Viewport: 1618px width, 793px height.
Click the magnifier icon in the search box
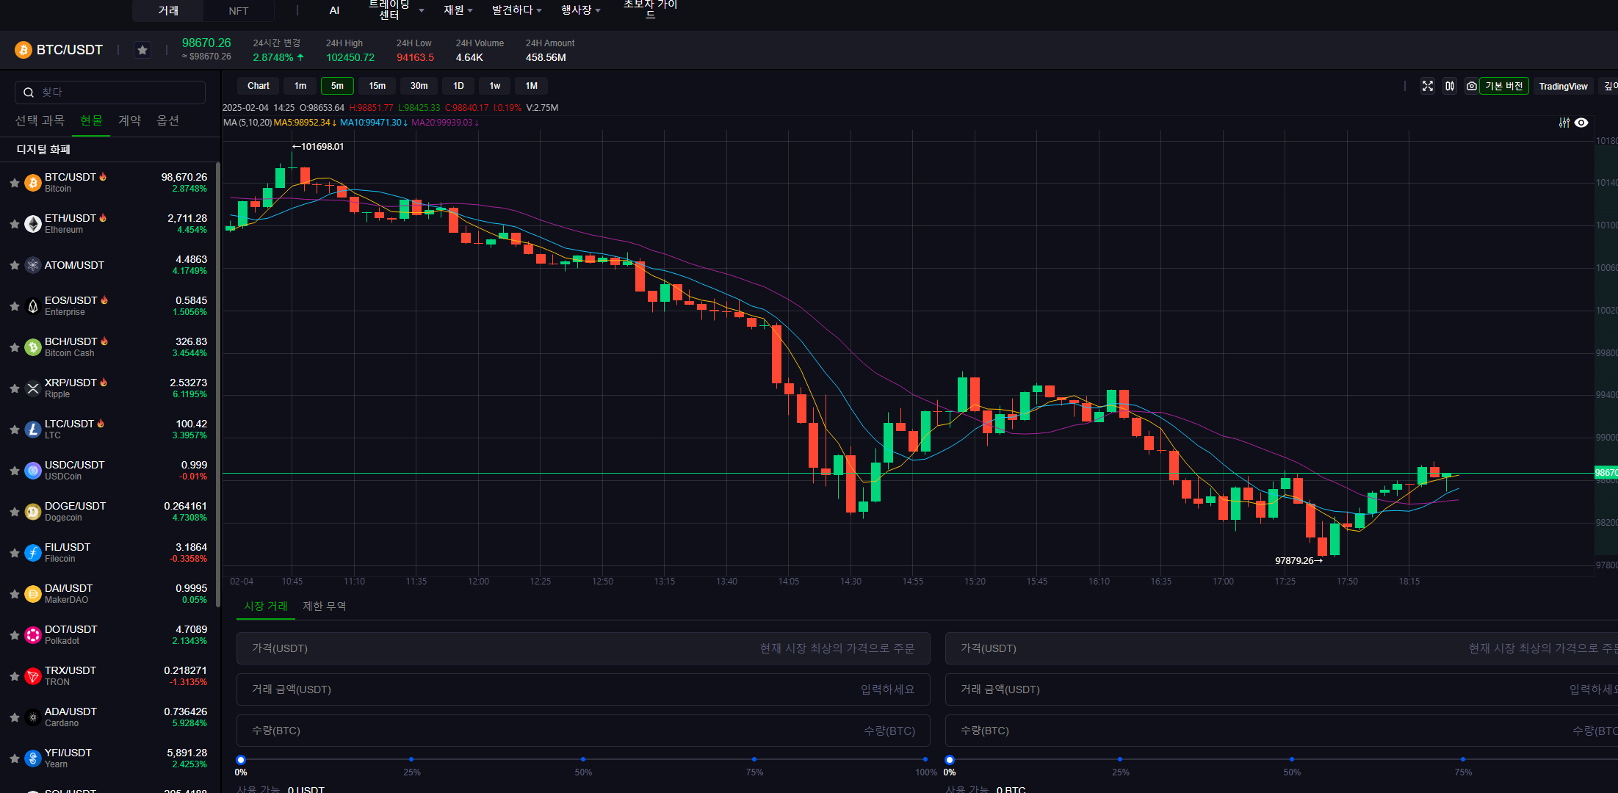[29, 93]
